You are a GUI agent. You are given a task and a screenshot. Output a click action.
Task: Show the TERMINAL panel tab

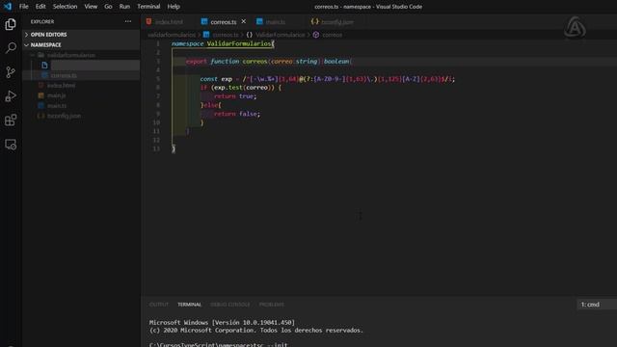(189, 305)
